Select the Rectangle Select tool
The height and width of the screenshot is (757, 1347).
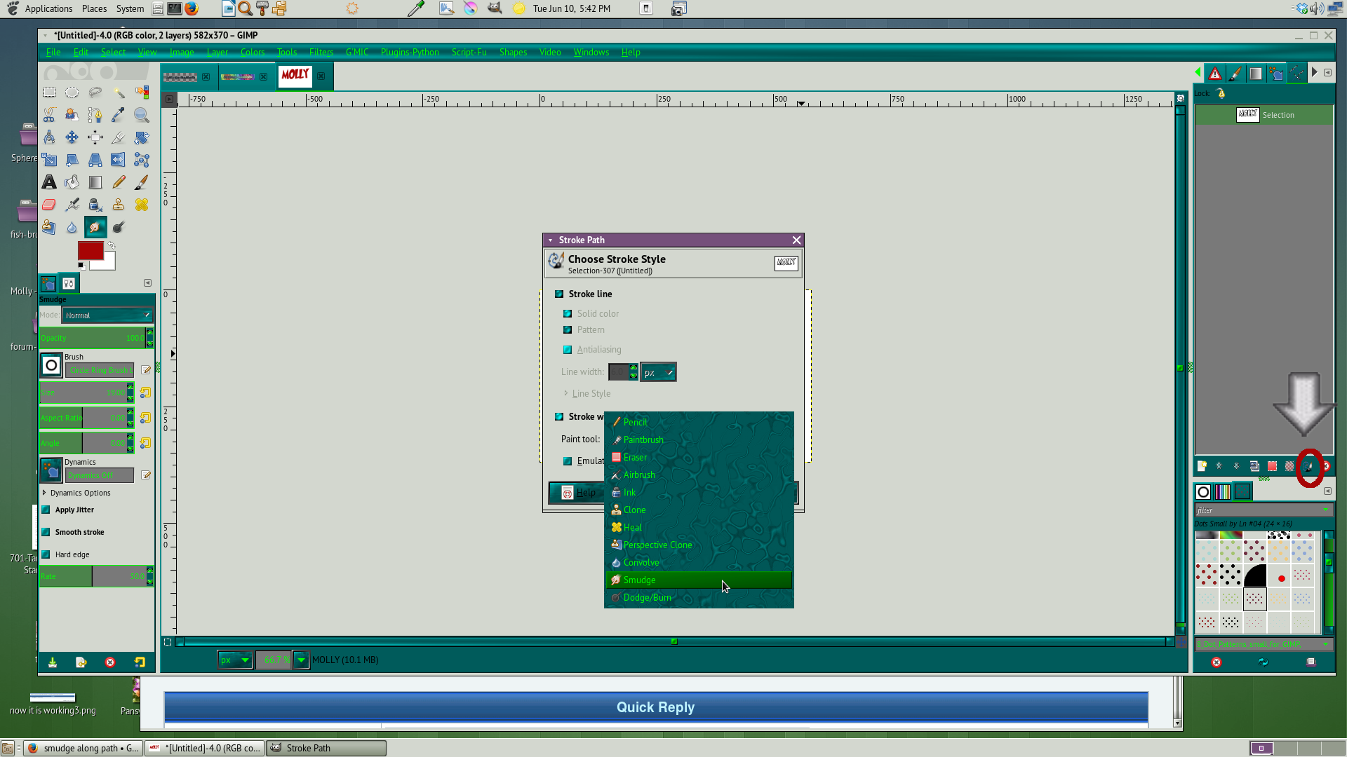[x=49, y=93]
